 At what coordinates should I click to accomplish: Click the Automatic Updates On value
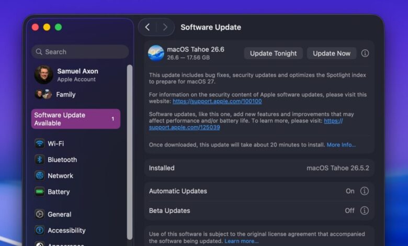click(350, 191)
